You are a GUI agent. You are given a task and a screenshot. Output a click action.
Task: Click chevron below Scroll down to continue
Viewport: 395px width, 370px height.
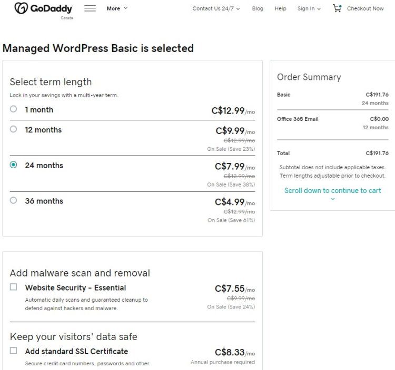(332, 199)
